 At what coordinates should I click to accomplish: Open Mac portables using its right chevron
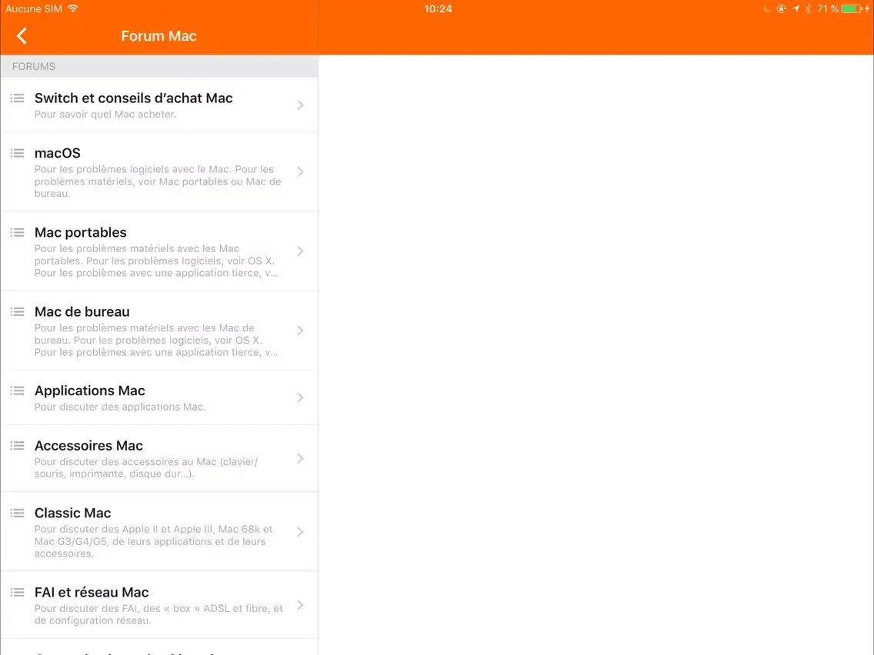coord(300,251)
